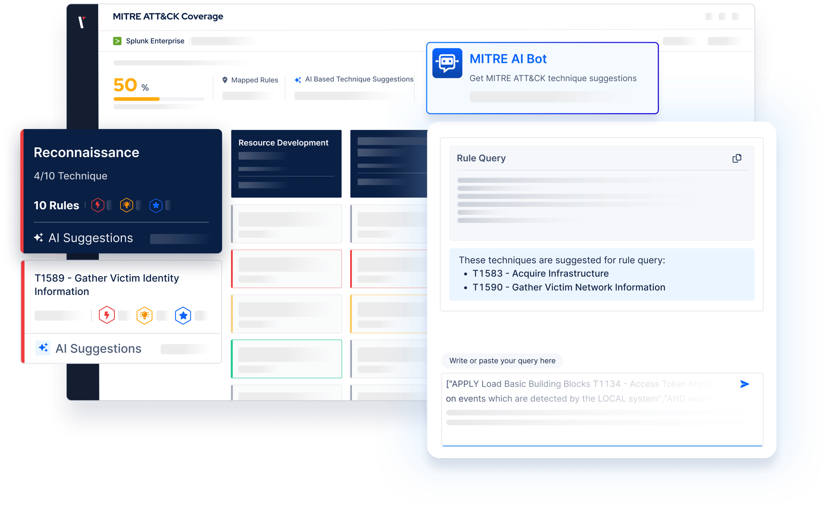Click the MITRE AI Bot chat icon
830x508 pixels.
pos(447,62)
